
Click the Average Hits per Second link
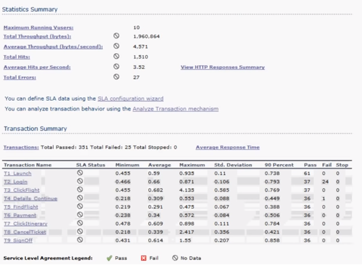[37, 67]
